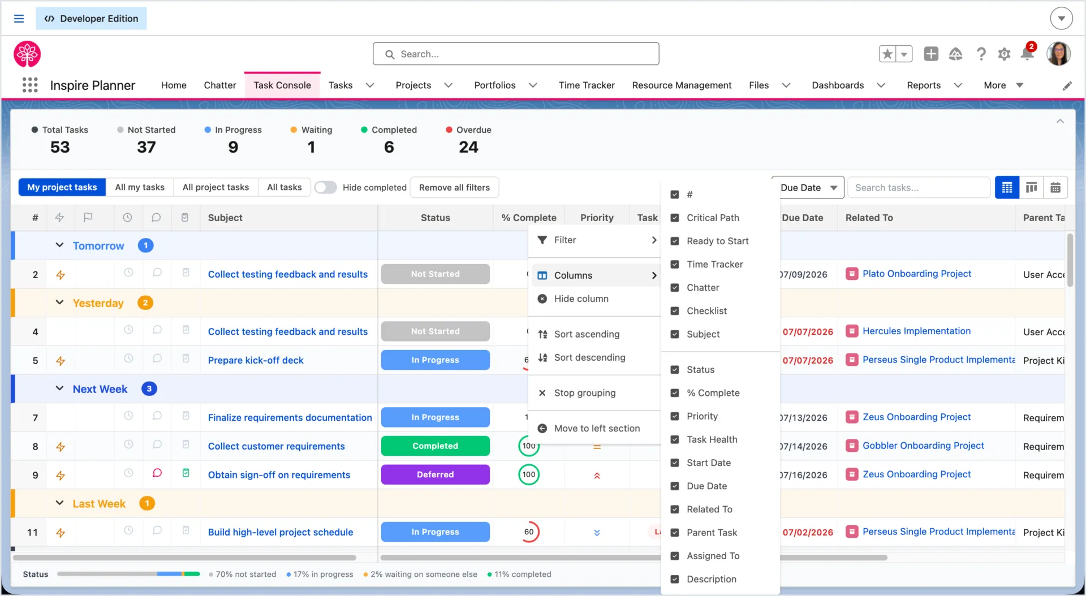Click the 60 percent progress circle
The image size is (1086, 596).
[529, 532]
